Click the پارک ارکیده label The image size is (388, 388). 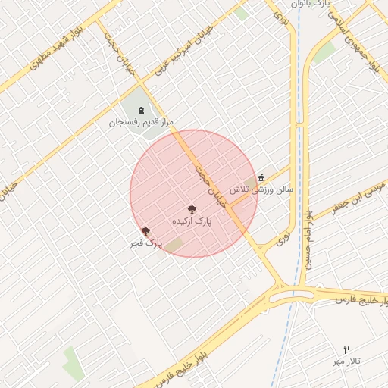[192, 221]
